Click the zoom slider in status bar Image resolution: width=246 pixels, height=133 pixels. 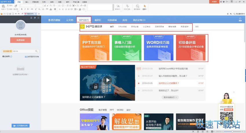tap(232, 132)
